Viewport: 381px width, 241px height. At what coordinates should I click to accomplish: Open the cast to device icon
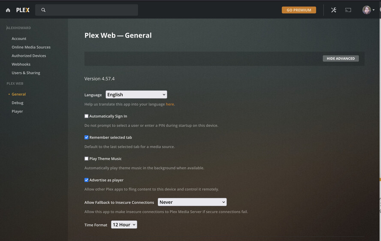click(x=348, y=10)
